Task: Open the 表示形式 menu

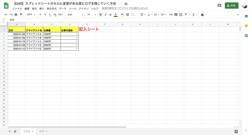Action: tap(51, 9)
